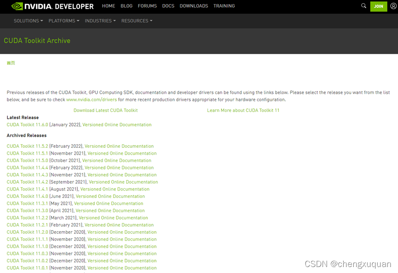Screen dimensions: 398x273
Task: Open CUDA Toolkit 11.3.0 link
Action: (27, 210)
